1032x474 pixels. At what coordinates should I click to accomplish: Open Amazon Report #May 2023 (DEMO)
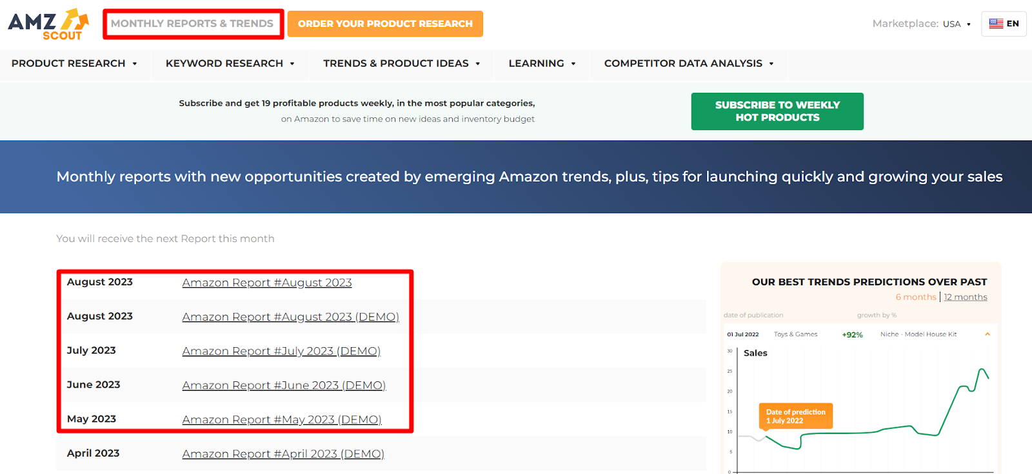[x=282, y=419]
